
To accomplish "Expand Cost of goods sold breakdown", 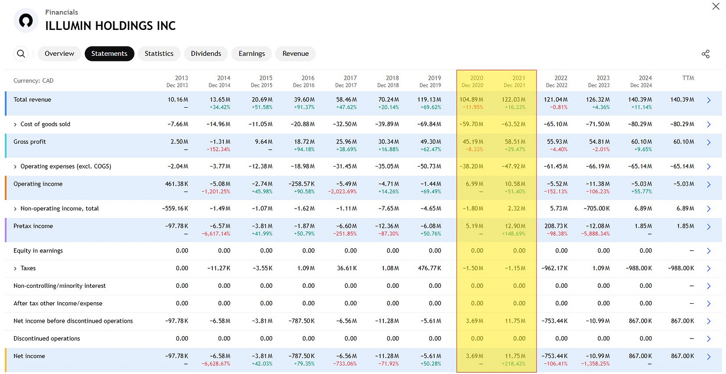I will [x=15, y=124].
